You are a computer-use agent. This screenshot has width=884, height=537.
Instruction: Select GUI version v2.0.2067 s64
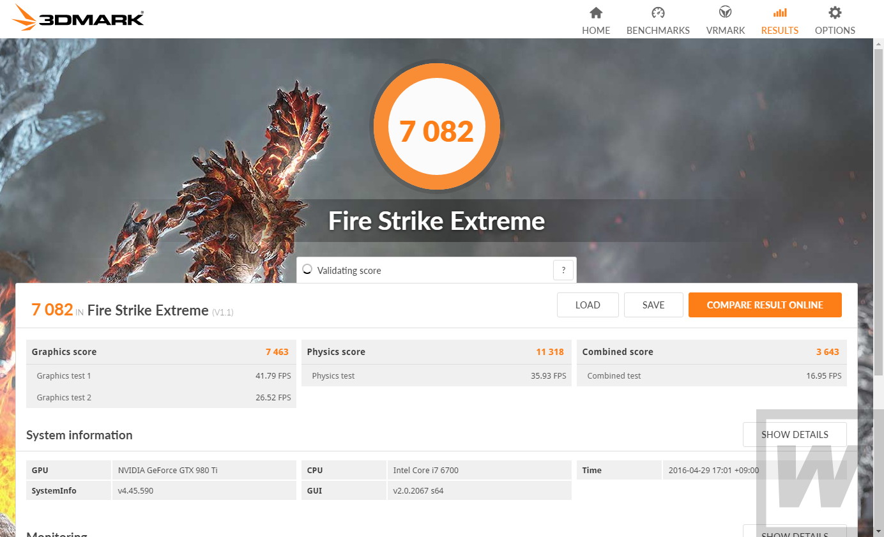(418, 491)
